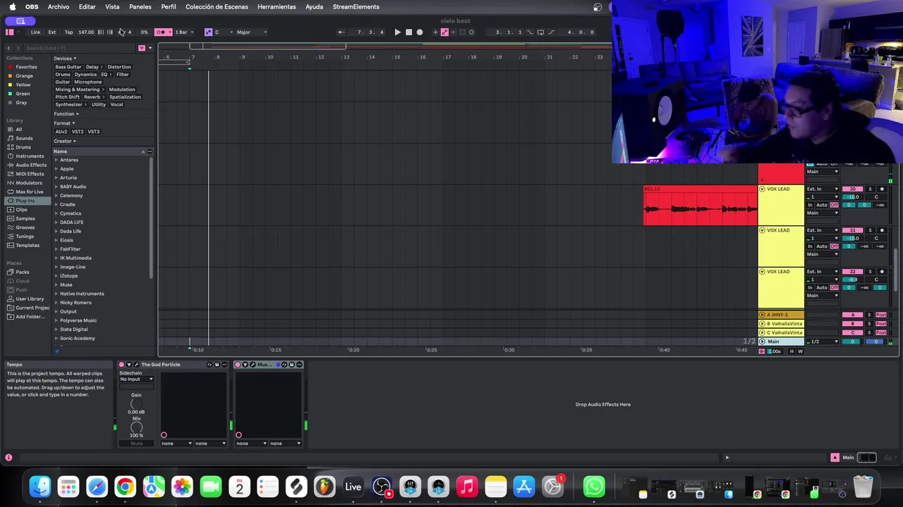
Task: Toggle Post button on A IHNY-2 return
Action: [x=881, y=315]
